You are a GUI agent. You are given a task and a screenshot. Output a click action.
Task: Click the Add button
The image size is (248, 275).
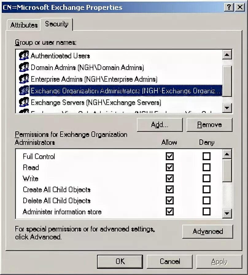159,125
